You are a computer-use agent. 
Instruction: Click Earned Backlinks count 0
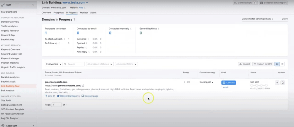[141, 33]
